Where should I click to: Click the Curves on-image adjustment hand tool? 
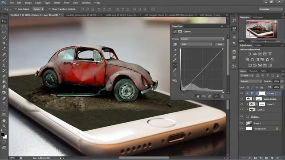point(175,44)
